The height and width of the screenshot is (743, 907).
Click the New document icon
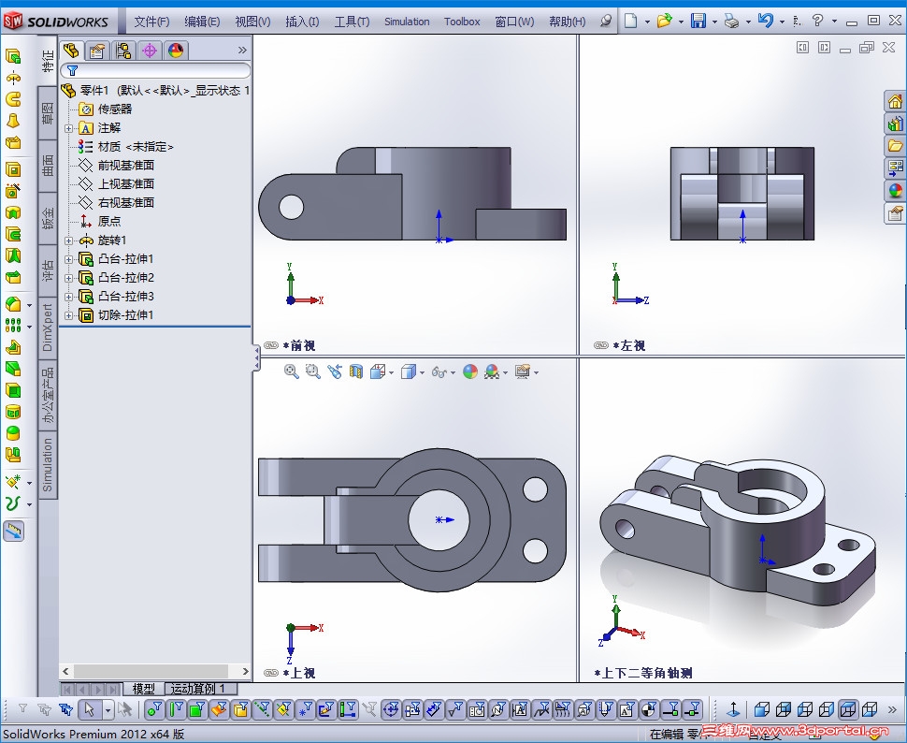tap(631, 22)
